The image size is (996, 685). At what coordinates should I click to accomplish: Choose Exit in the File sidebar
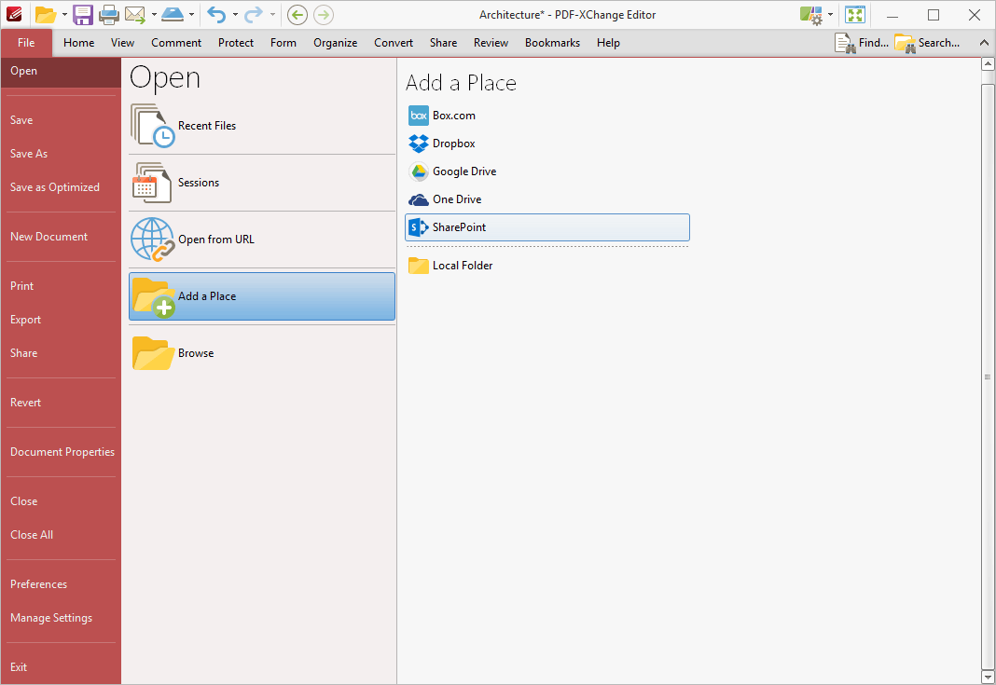61,667
